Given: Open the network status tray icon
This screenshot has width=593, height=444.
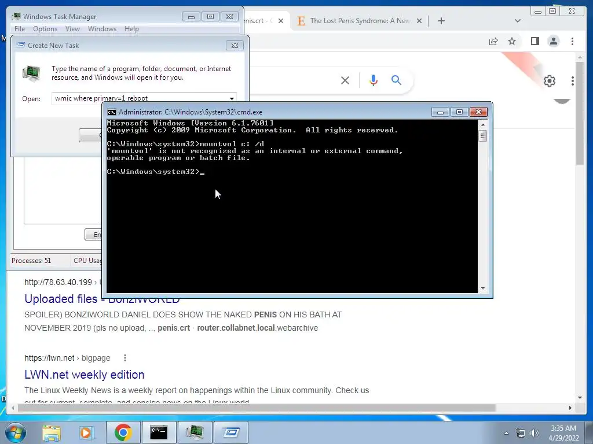Looking at the screenshot, I should tap(521, 433).
